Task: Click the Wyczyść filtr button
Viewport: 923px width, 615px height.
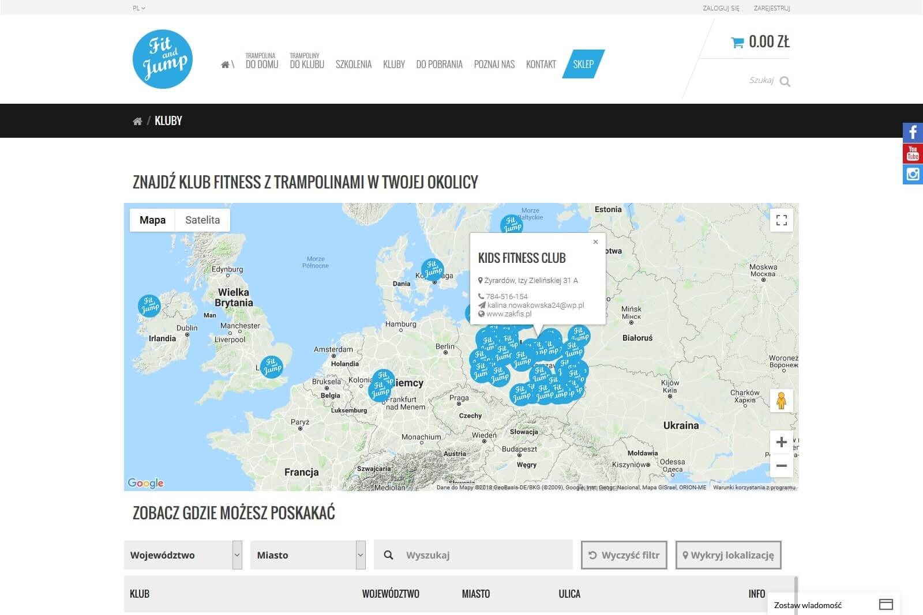Action: pyautogui.click(x=624, y=555)
